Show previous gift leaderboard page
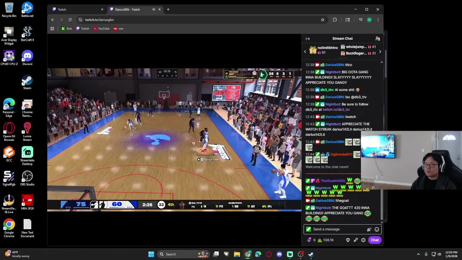The image size is (462, 260). [305, 52]
